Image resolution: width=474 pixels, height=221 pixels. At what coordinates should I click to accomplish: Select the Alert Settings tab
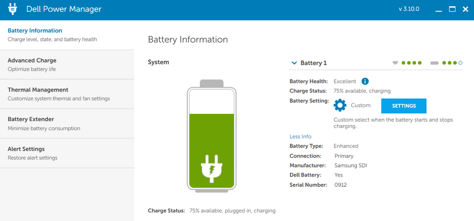click(67, 153)
